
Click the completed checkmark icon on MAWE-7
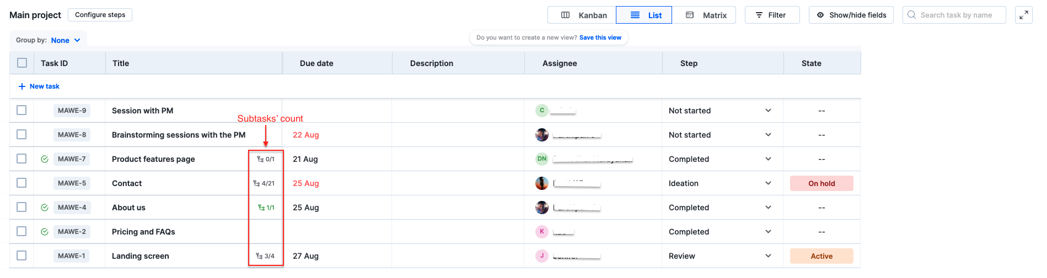[x=45, y=159]
